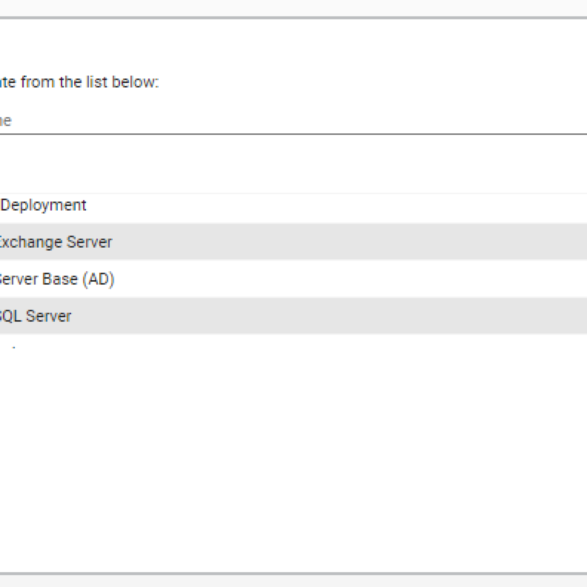The image size is (587, 587).
Task: Click the empty panel area below the list
Action: pyautogui.click(x=293, y=459)
